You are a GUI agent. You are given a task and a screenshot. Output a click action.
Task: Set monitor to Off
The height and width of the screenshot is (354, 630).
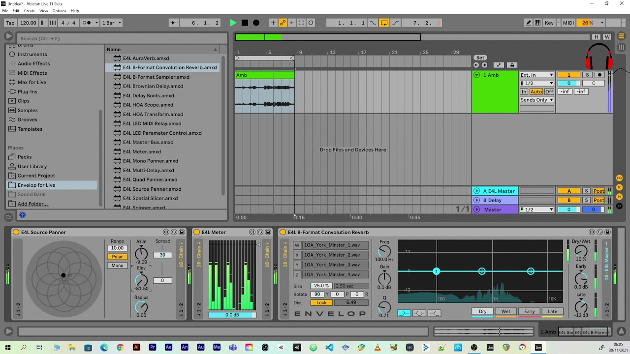(x=549, y=91)
